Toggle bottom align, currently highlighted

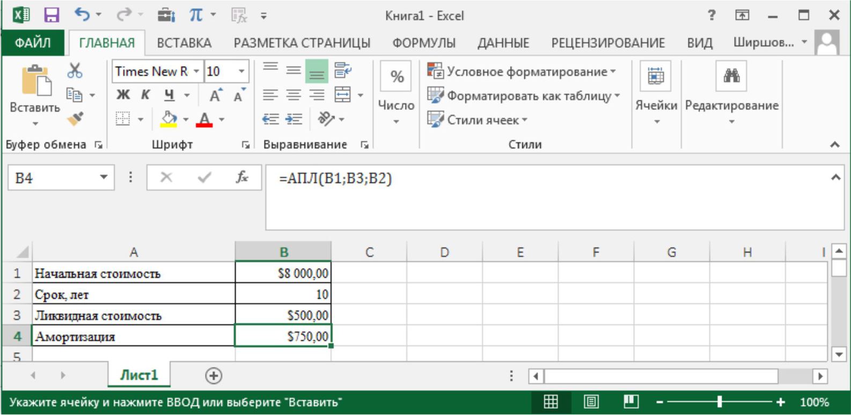pyautogui.click(x=317, y=71)
